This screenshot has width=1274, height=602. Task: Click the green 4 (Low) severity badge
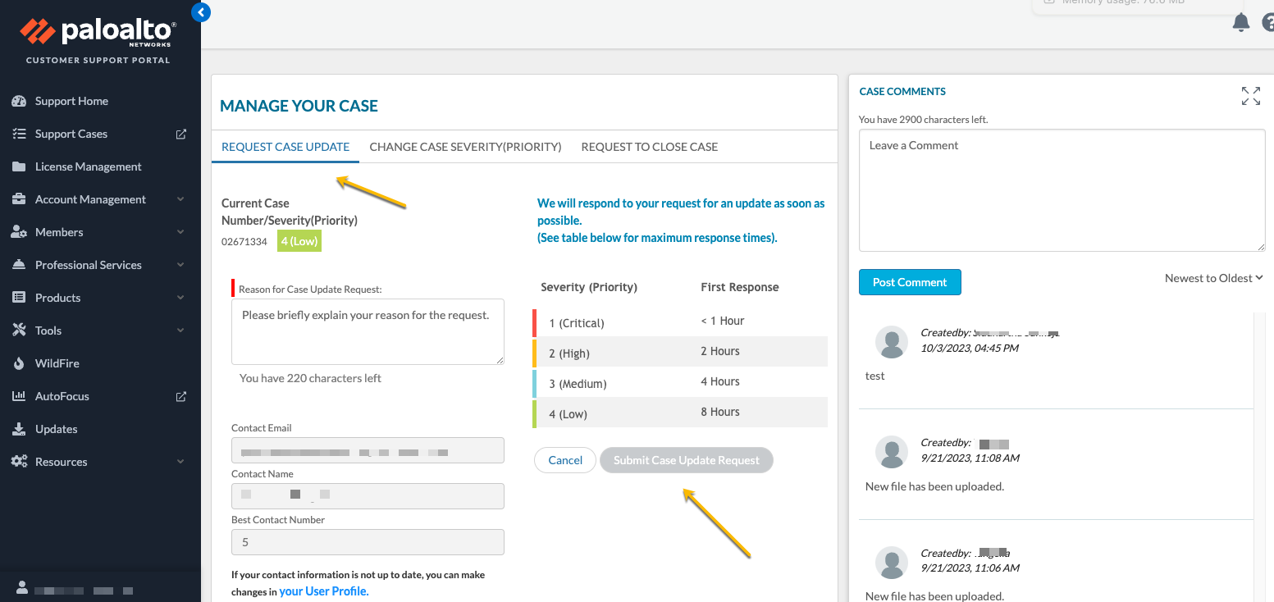[299, 240]
